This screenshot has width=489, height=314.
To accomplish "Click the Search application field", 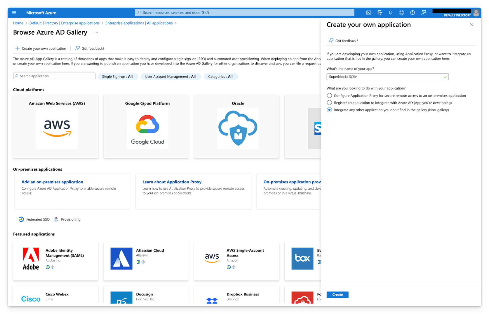I will coord(54,76).
